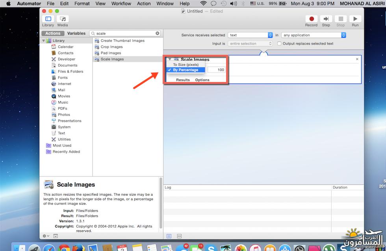Open the Help menu
This screenshot has height=251, width=386.
tap(185, 4)
